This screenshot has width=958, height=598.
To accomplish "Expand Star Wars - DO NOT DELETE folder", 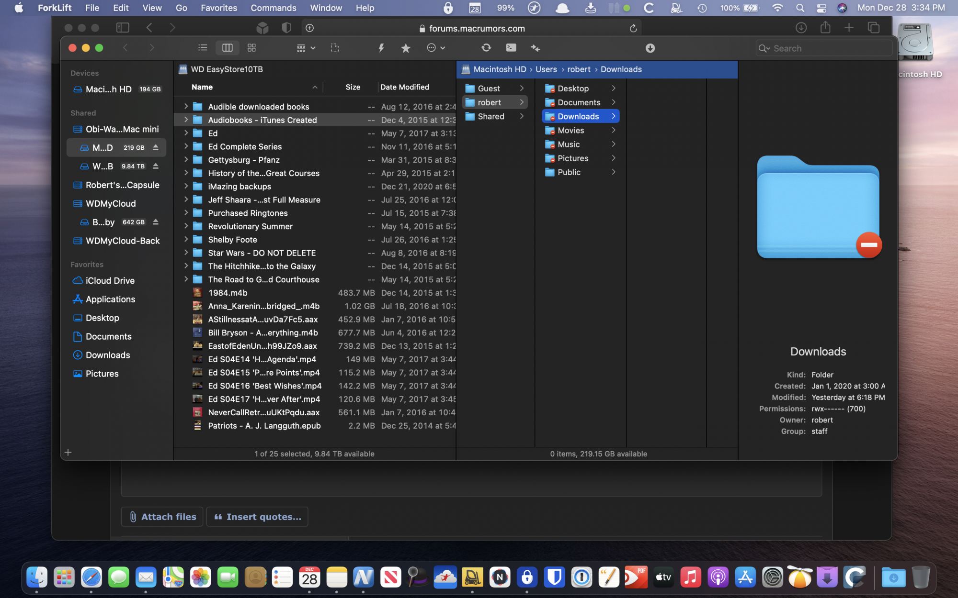I will click(x=186, y=253).
